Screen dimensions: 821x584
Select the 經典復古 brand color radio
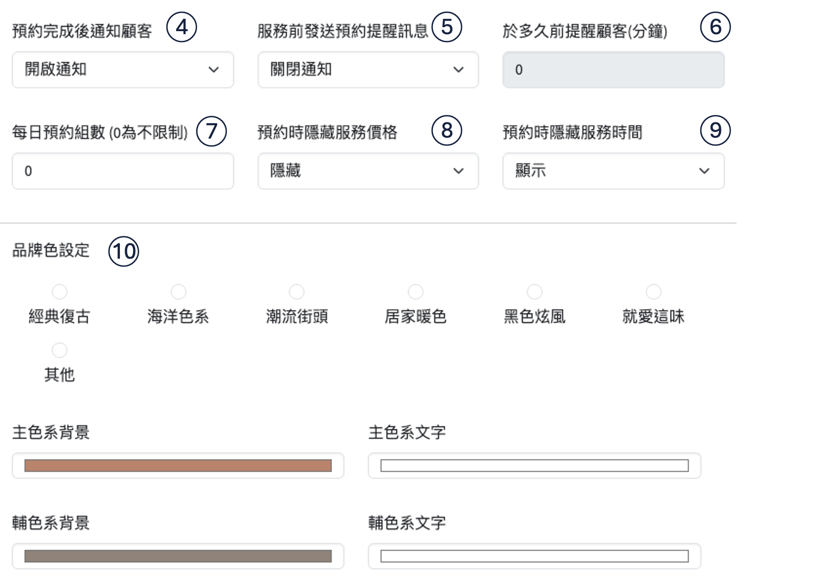[x=60, y=292]
